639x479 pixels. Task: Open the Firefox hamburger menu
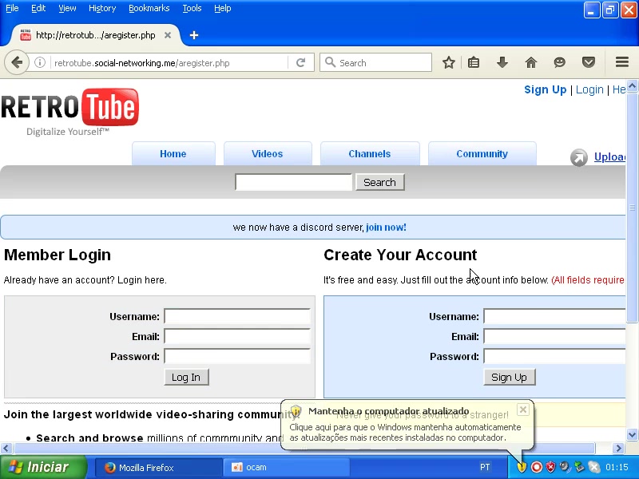click(622, 62)
